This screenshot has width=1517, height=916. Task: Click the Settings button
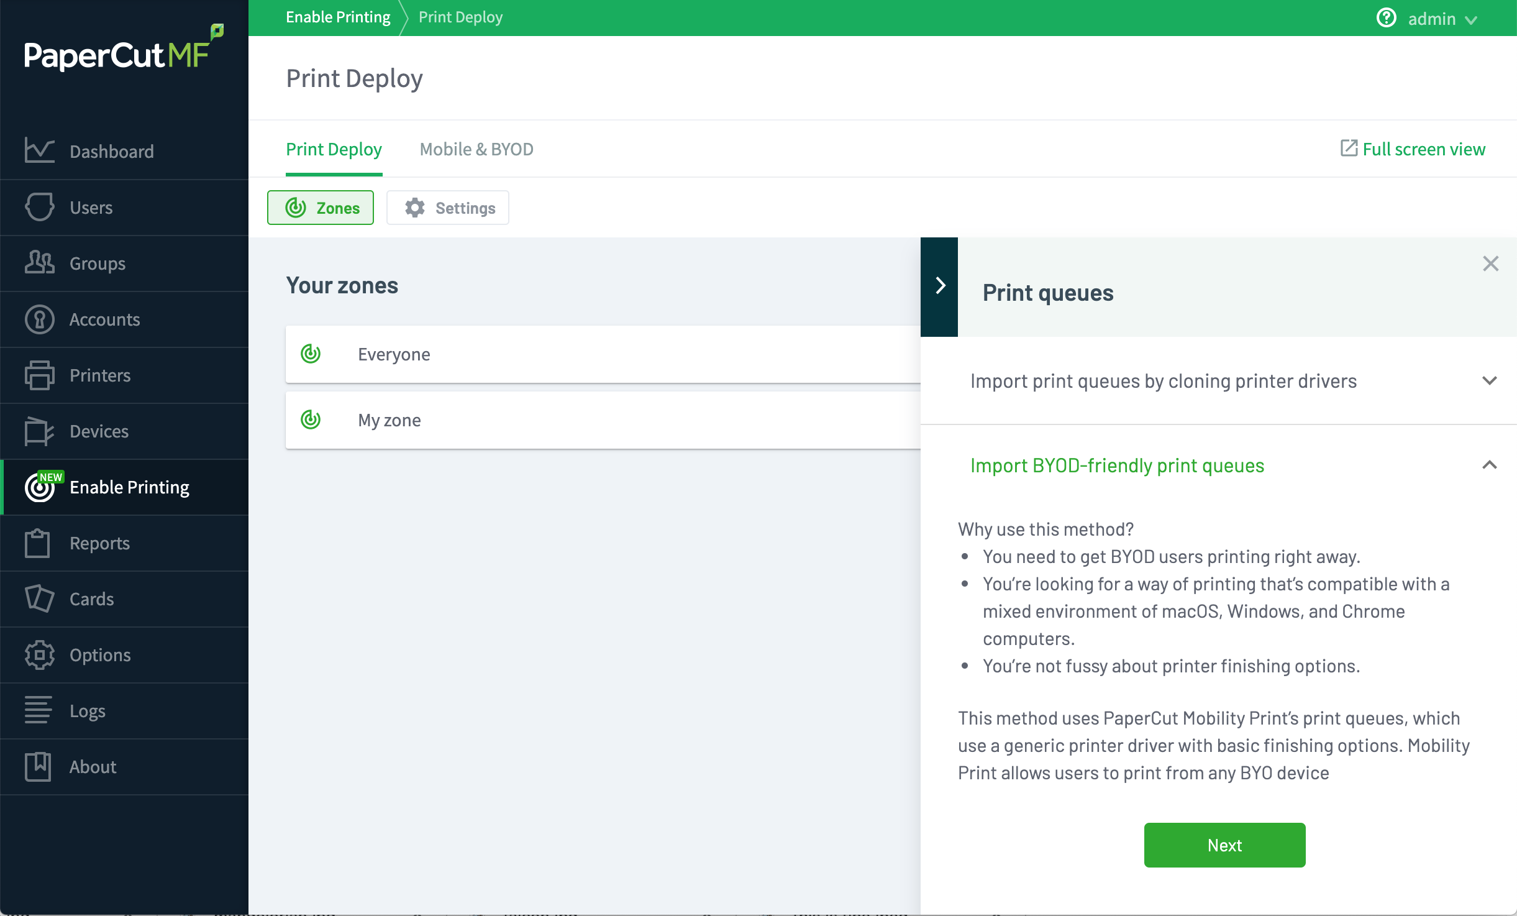[447, 208]
